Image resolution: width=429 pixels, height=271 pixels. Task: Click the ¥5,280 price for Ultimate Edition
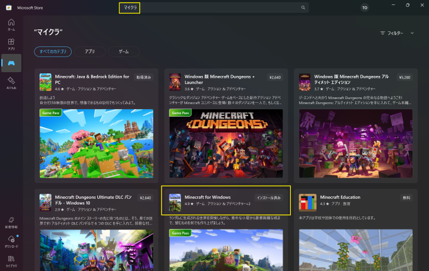click(404, 77)
